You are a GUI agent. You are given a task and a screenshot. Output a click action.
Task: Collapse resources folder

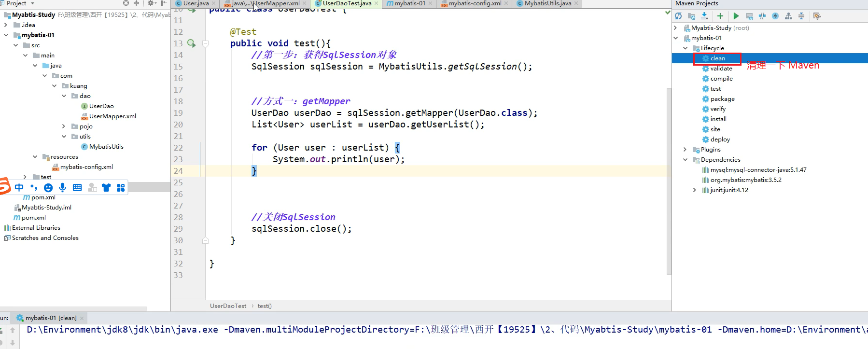coord(35,156)
